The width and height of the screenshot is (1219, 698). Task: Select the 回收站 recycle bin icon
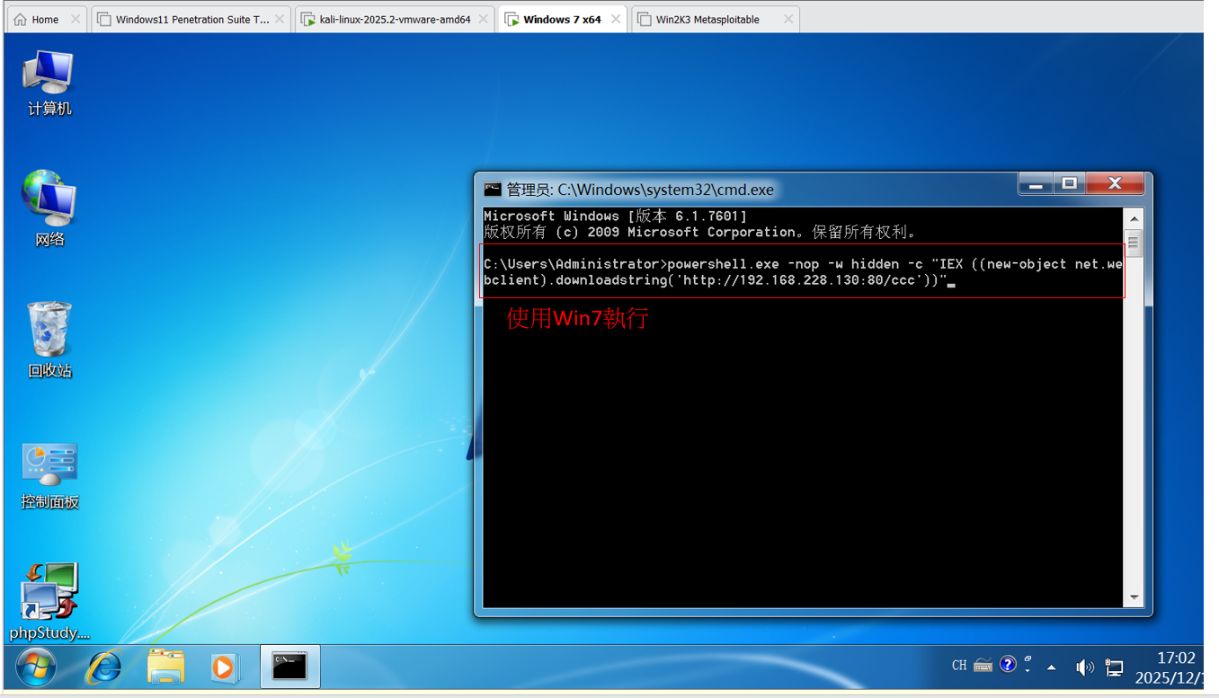(x=49, y=340)
